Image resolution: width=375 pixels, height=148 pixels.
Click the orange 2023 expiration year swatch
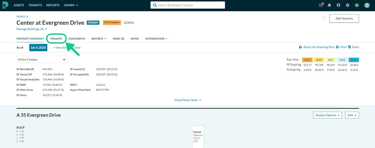307,60
